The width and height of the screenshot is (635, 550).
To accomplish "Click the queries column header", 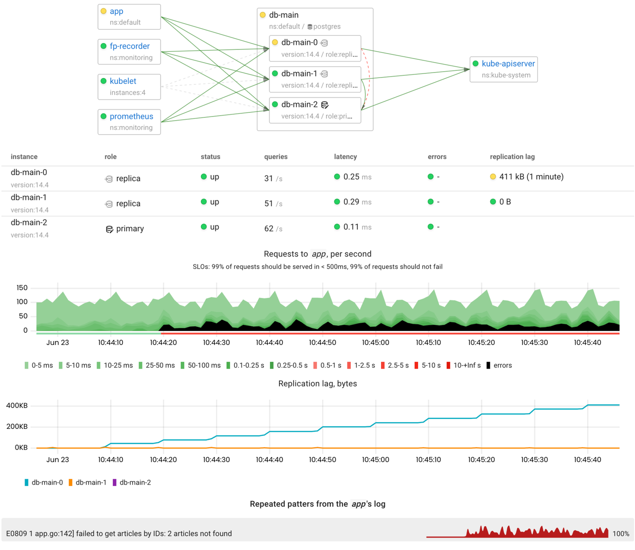I will click(x=275, y=156).
